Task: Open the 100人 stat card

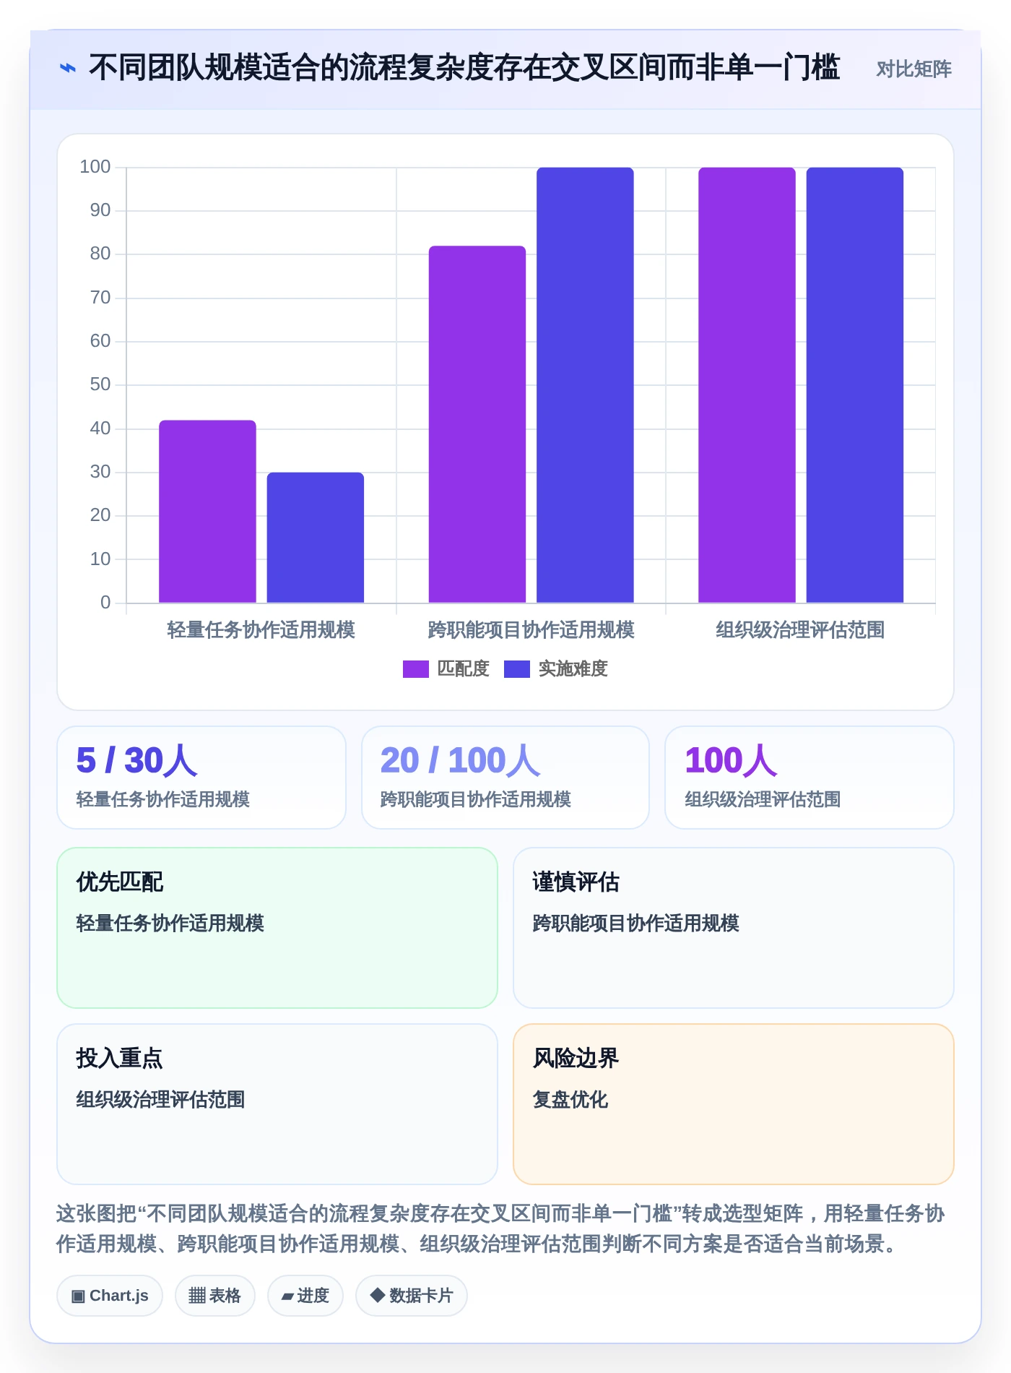Action: [x=810, y=778]
